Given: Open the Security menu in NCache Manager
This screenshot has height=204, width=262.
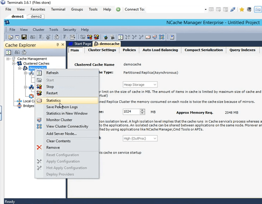Looking at the screenshot, I should (x=69, y=30).
